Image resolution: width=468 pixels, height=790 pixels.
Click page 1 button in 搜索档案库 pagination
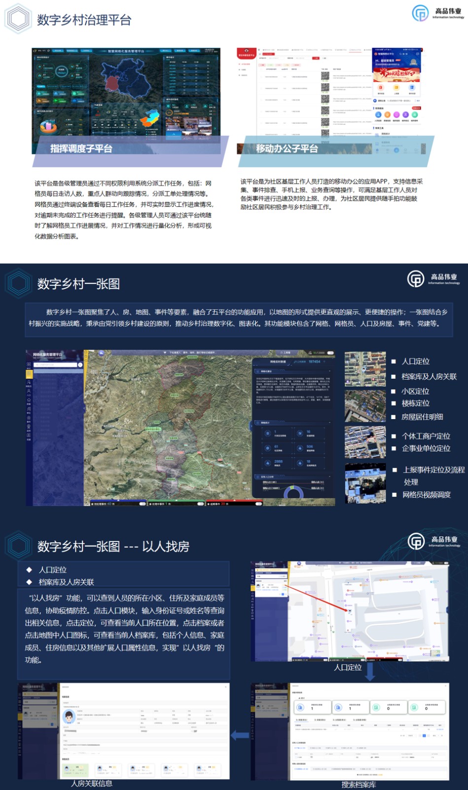coord(424,735)
